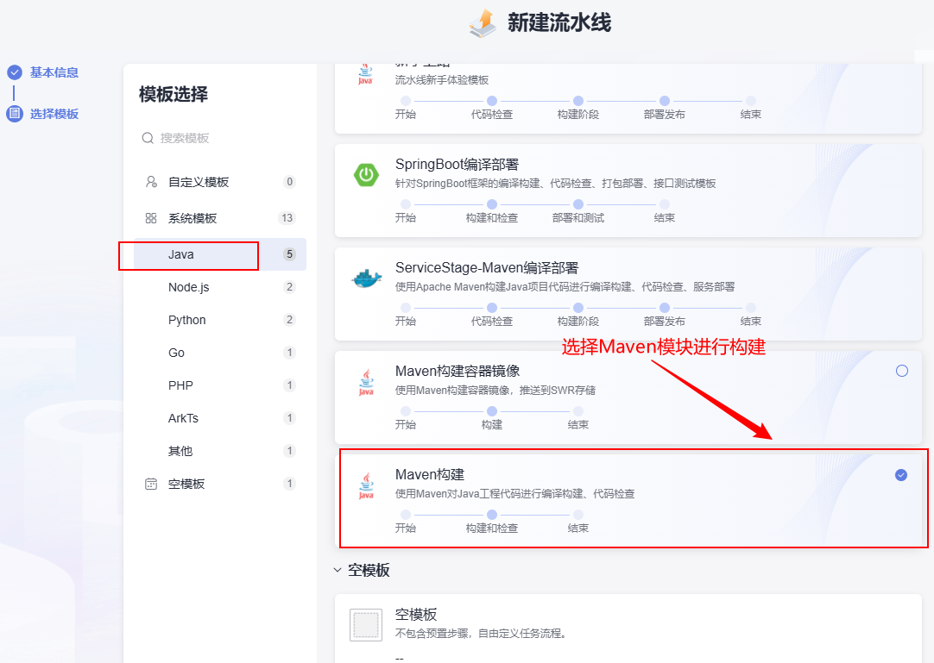Click the 代码检查 stage node in ServiceStage-Maven card
The height and width of the screenshot is (663, 934).
click(x=492, y=308)
